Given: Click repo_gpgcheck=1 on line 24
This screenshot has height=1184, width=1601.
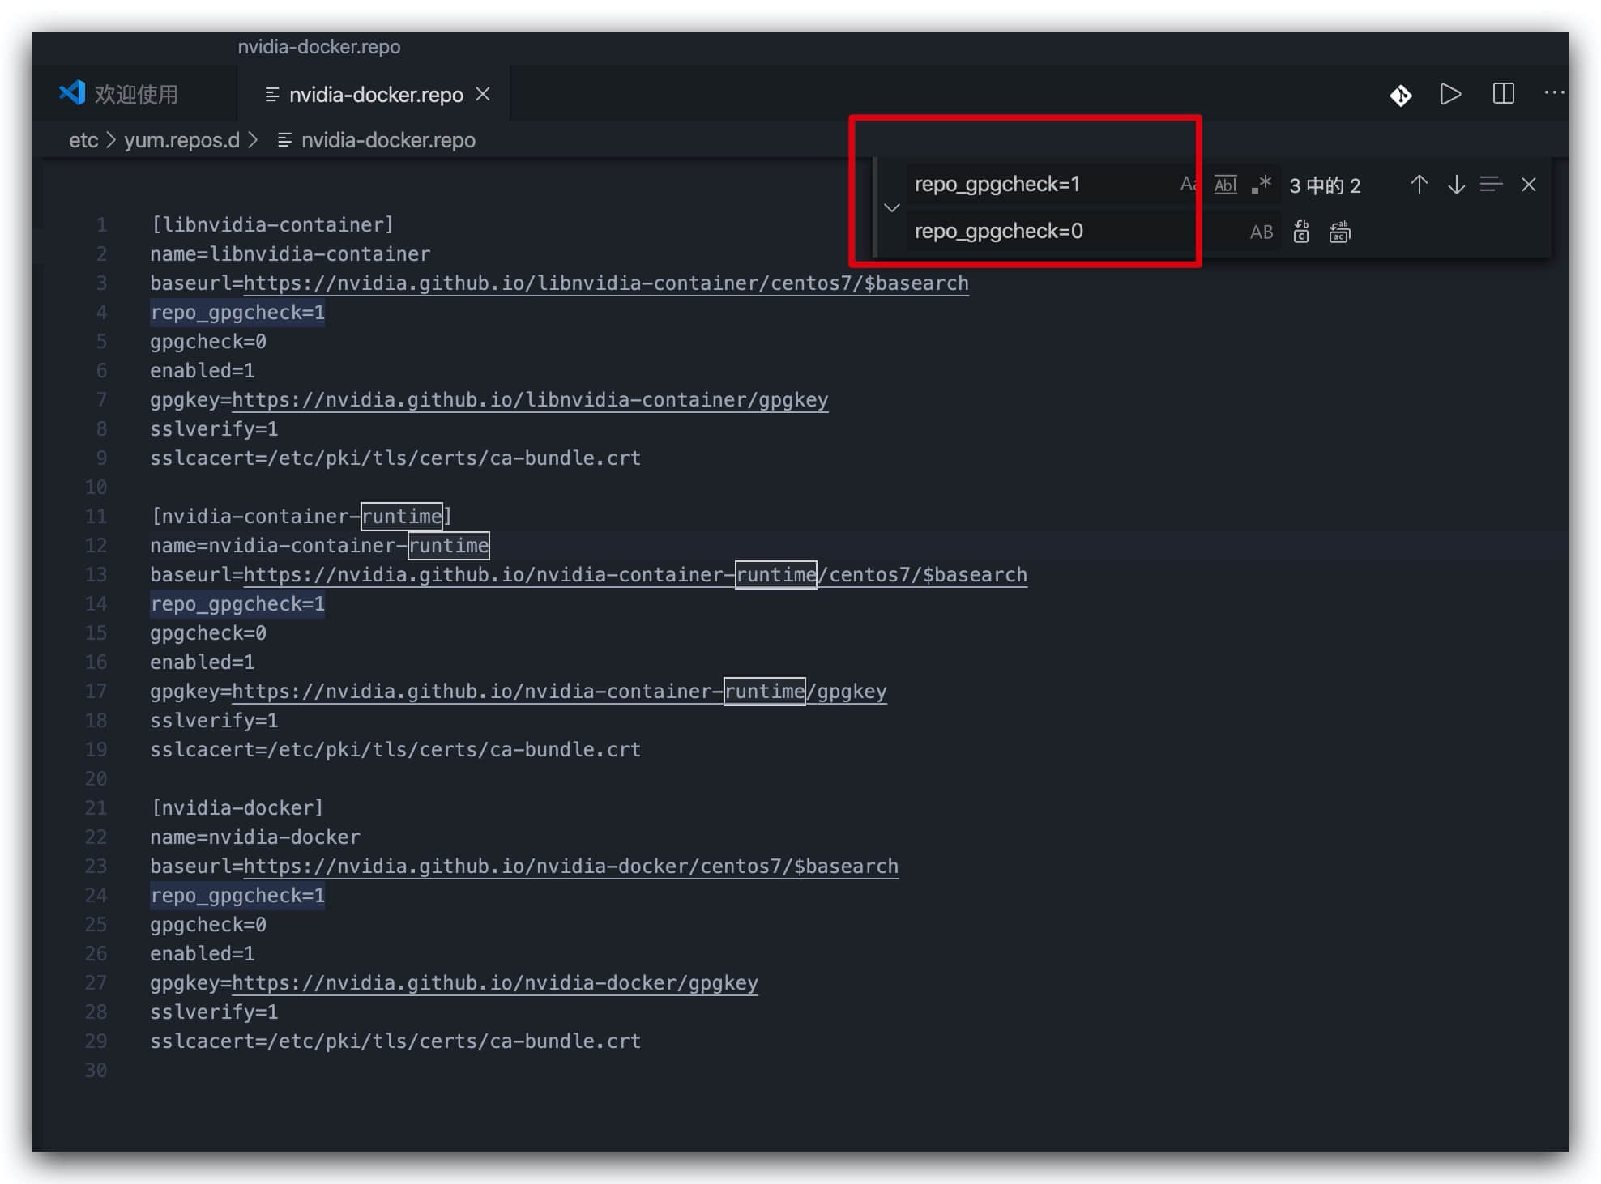Looking at the screenshot, I should coord(237,896).
